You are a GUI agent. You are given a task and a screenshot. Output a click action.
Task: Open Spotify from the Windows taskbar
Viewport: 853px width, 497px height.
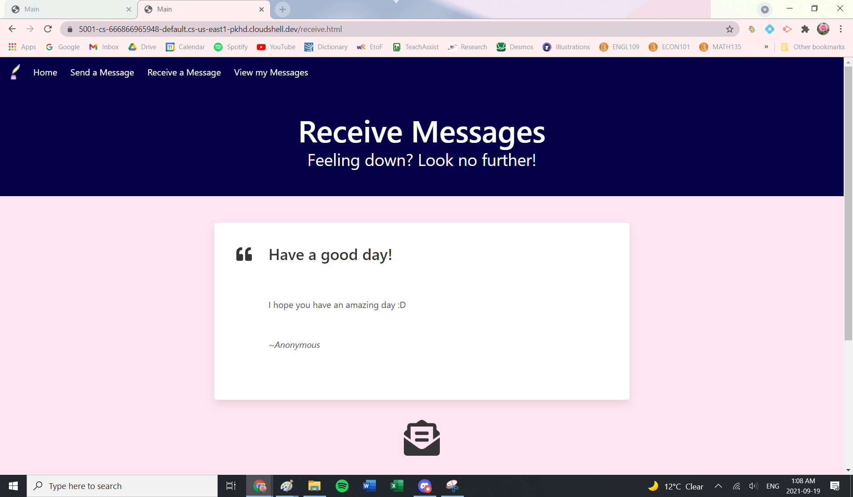click(342, 486)
